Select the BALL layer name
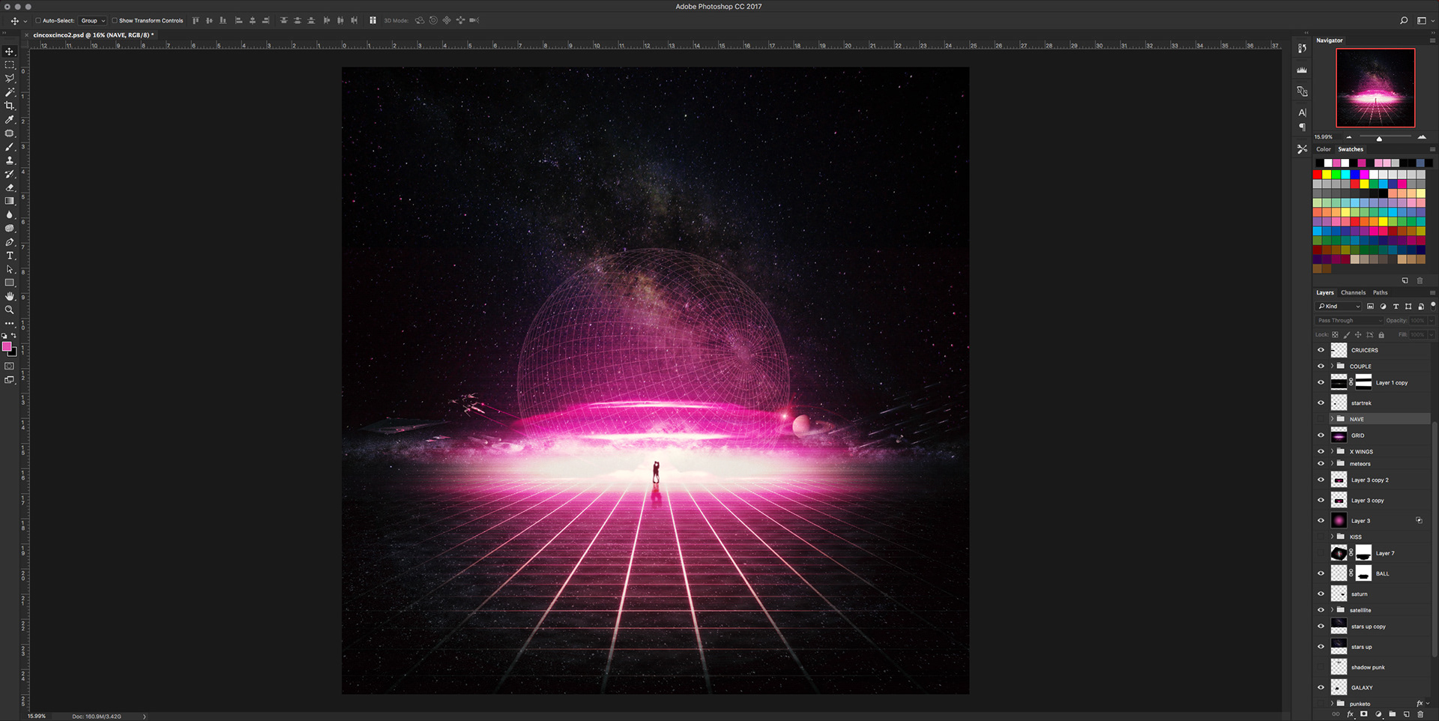 click(1382, 574)
